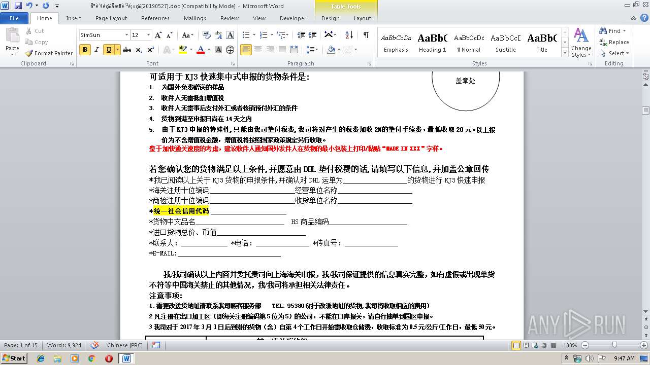
Task: Click the Increase Indent icon
Action: point(313,35)
